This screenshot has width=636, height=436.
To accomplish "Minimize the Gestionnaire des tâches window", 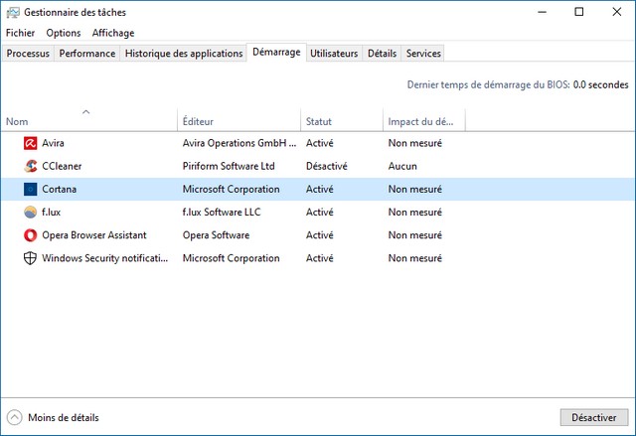I will 542,12.
